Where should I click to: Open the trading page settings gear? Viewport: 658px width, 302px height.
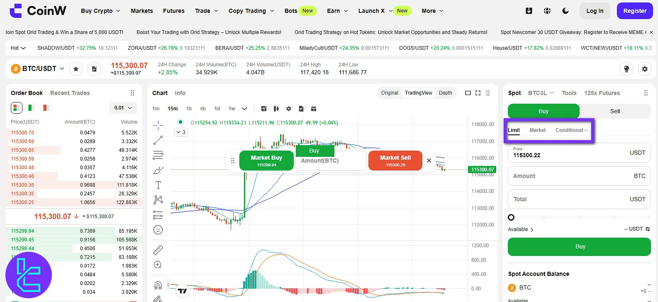pyautogui.click(x=645, y=69)
